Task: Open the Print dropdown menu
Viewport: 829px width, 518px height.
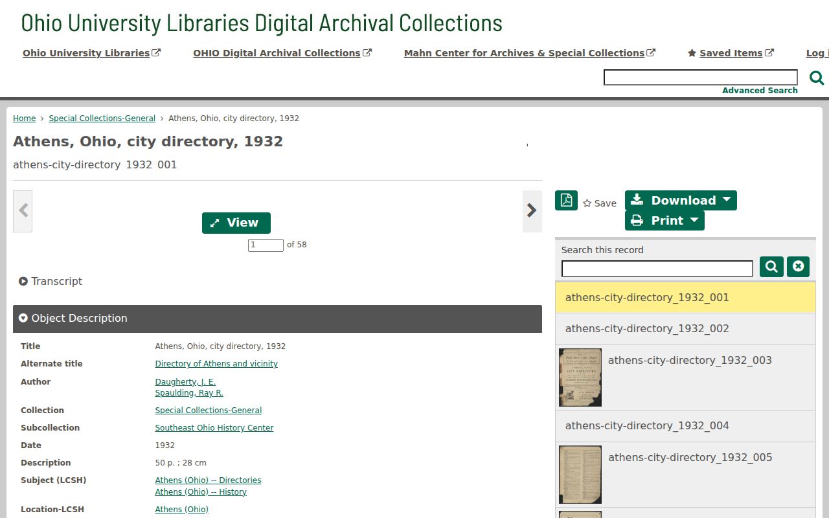Action: [664, 220]
